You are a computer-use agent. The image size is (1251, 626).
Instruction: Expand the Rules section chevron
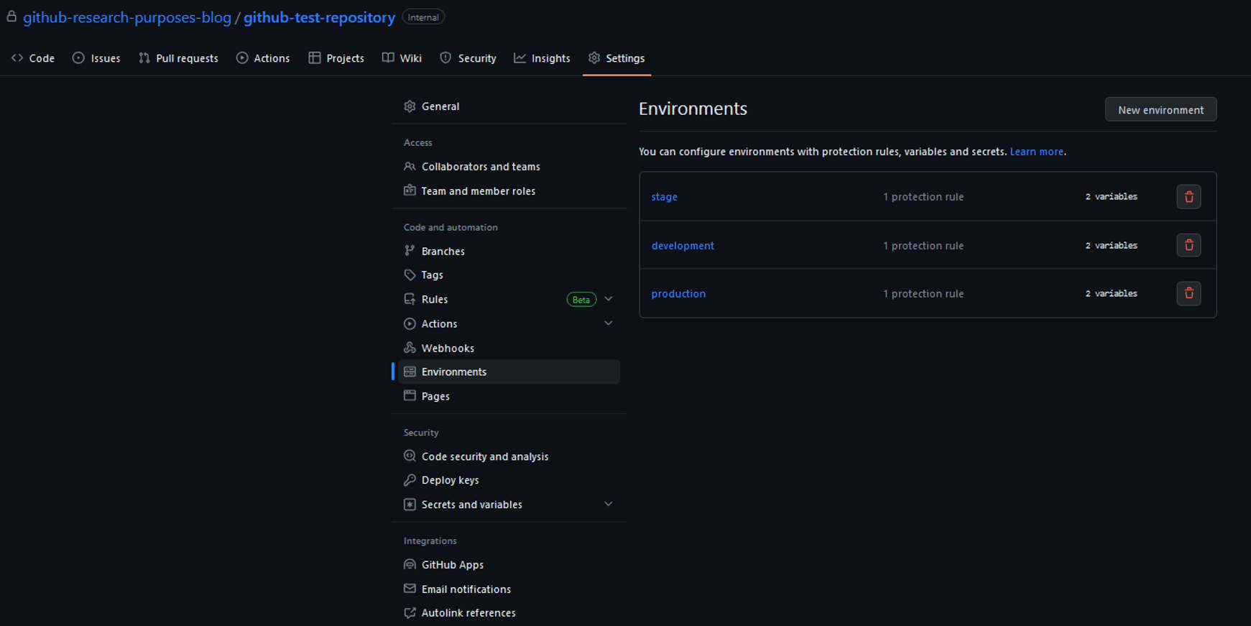(x=608, y=299)
